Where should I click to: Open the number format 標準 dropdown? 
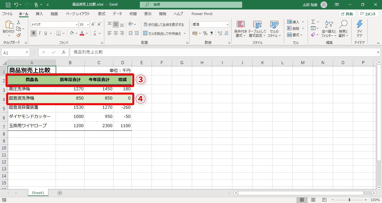pyautogui.click(x=227, y=25)
